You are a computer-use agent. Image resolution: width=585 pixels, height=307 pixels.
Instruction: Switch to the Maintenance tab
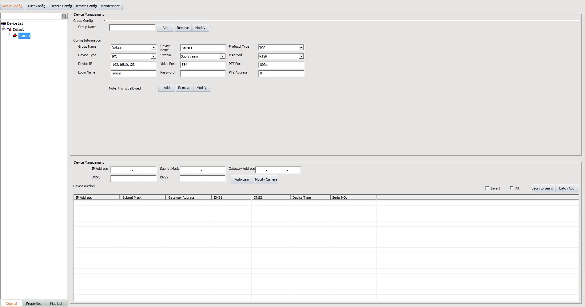coord(110,6)
